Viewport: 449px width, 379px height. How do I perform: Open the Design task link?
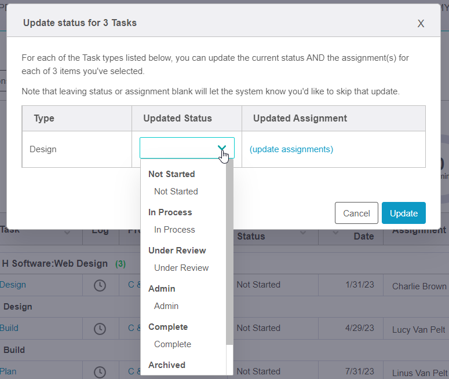(x=13, y=285)
